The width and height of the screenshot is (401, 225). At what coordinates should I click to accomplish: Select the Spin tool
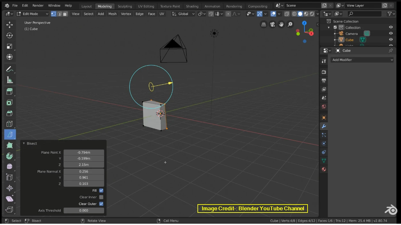click(10, 156)
